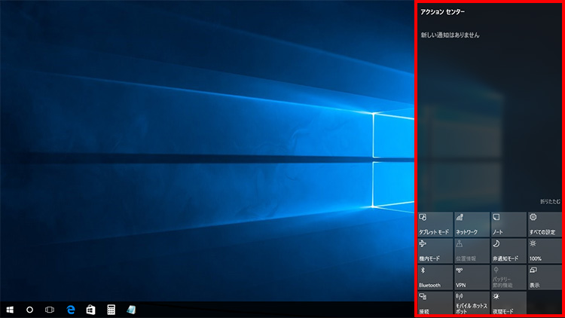The height and width of the screenshot is (318, 565).
Task: Collapse quick actions with 折りたたむ
Action: [549, 202]
